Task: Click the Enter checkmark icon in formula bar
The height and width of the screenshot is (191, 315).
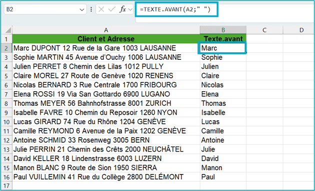Action: pos(111,9)
